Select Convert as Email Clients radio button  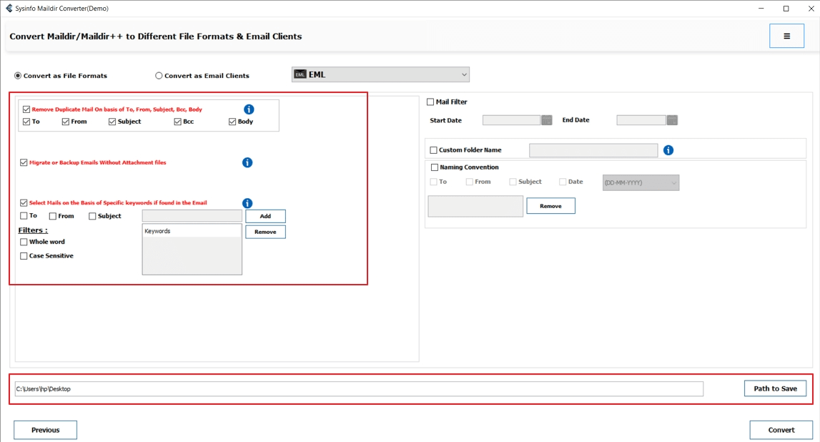coord(159,76)
